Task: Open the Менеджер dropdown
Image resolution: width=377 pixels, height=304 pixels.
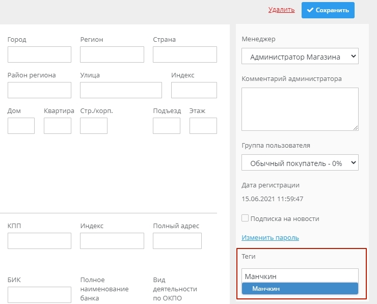Action: coord(300,57)
